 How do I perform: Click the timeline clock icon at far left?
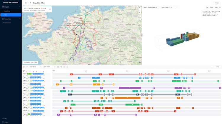click(x=24, y=67)
